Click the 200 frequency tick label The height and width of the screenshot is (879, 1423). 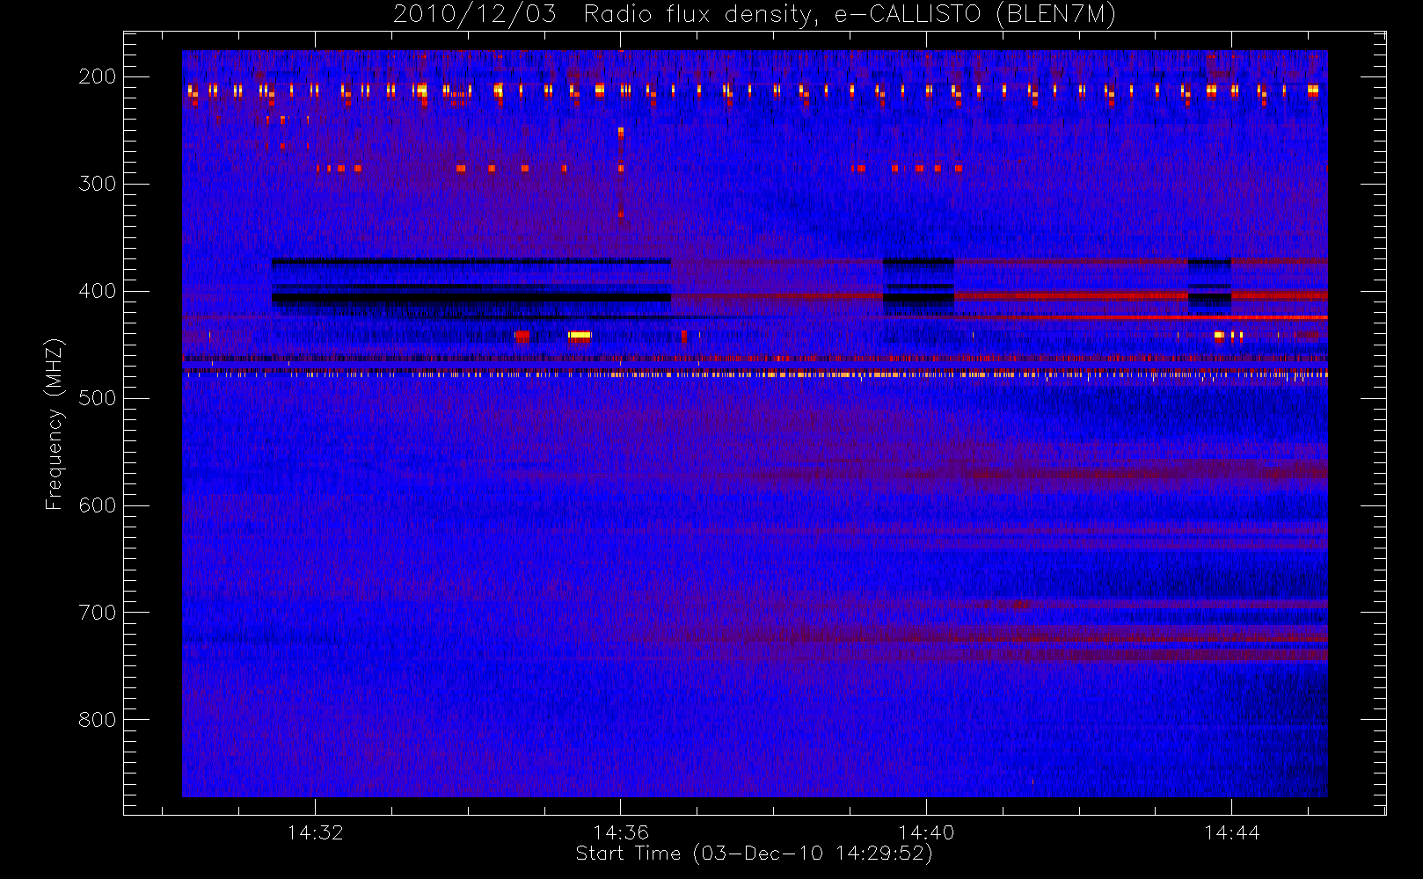coord(98,76)
